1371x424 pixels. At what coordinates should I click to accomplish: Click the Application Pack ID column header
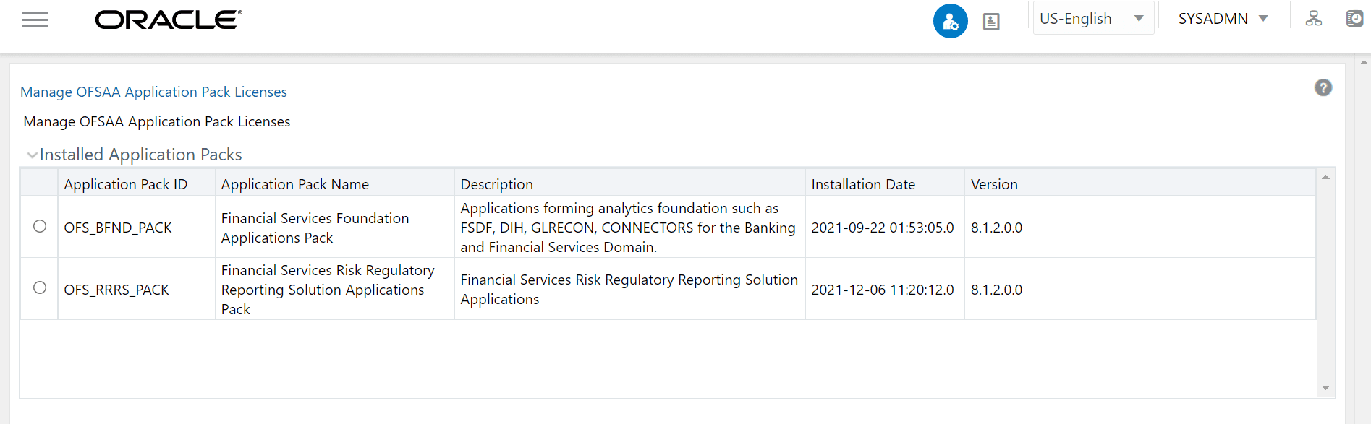126,184
